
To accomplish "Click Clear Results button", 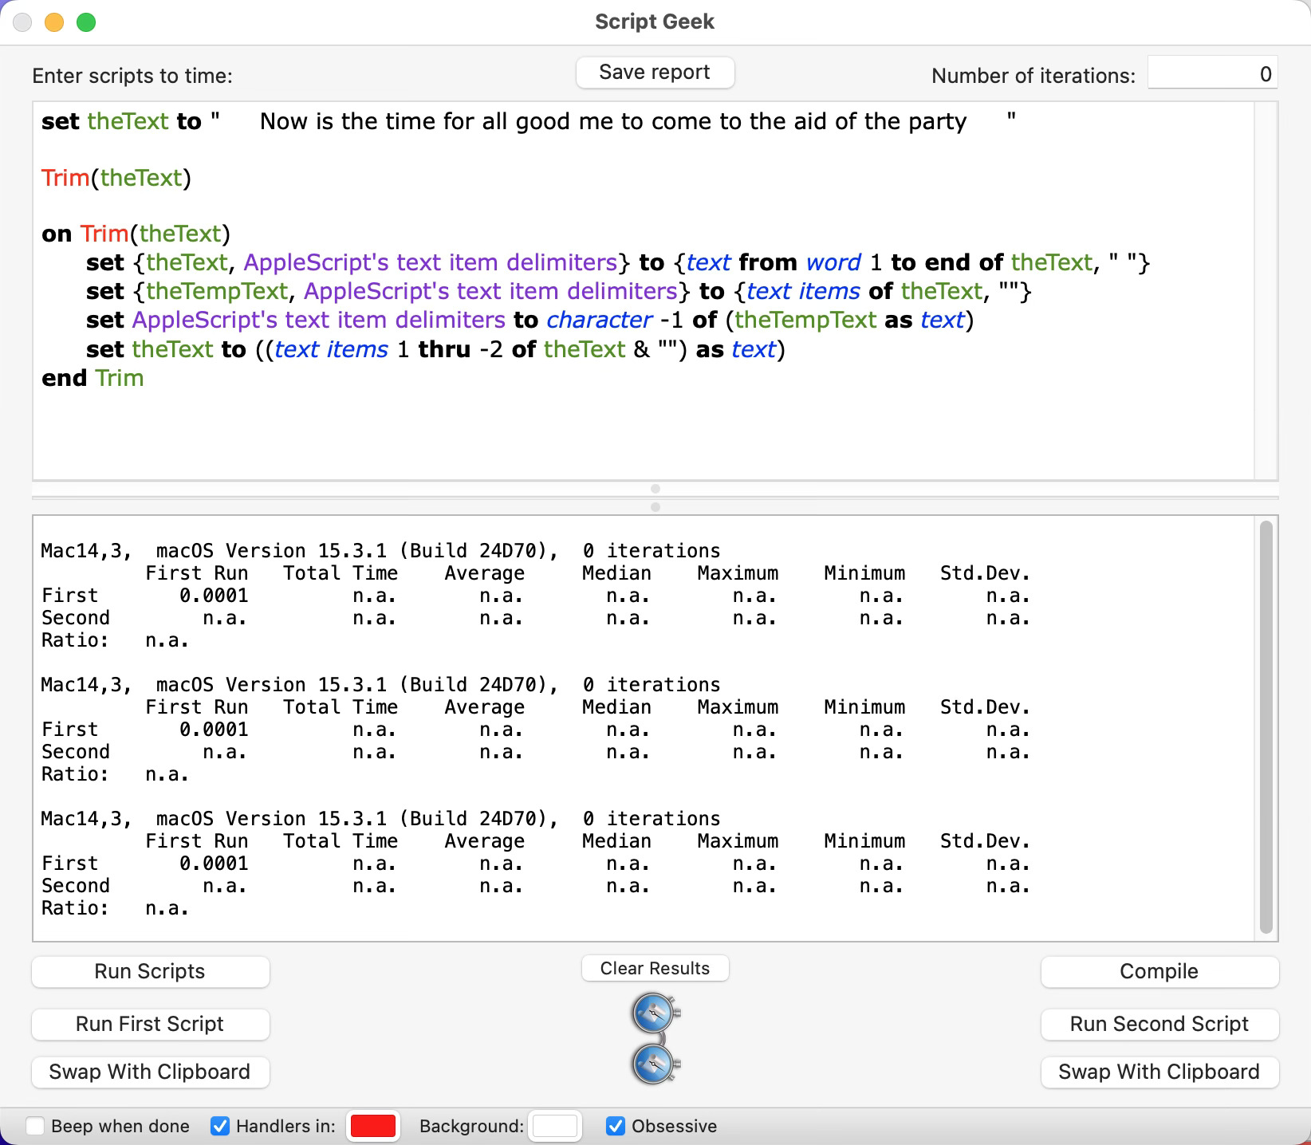I will coord(655,968).
